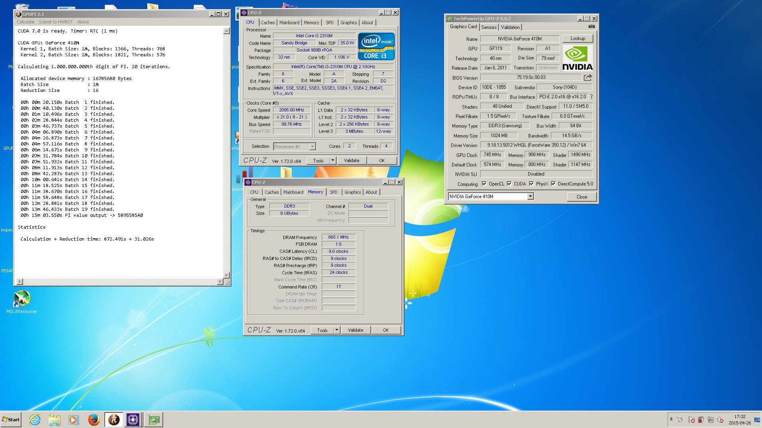Open the About menu in GPUPI

(83, 22)
